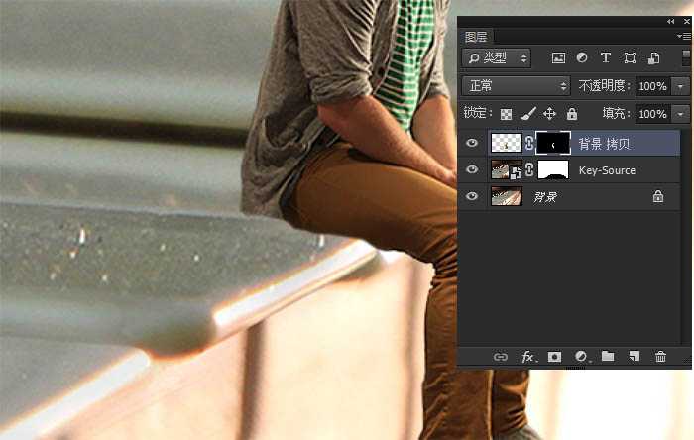Image resolution: width=694 pixels, height=440 pixels.
Task: Filter for shape layers icon
Action: [630, 57]
